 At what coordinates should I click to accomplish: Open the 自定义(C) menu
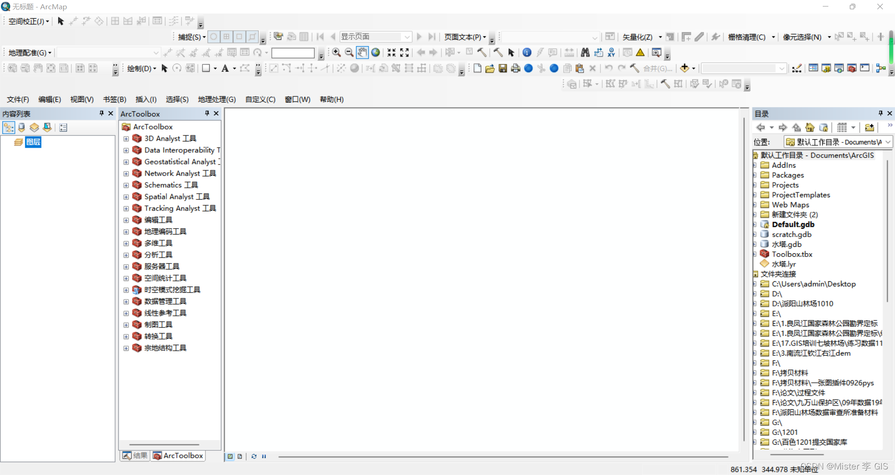pos(260,99)
